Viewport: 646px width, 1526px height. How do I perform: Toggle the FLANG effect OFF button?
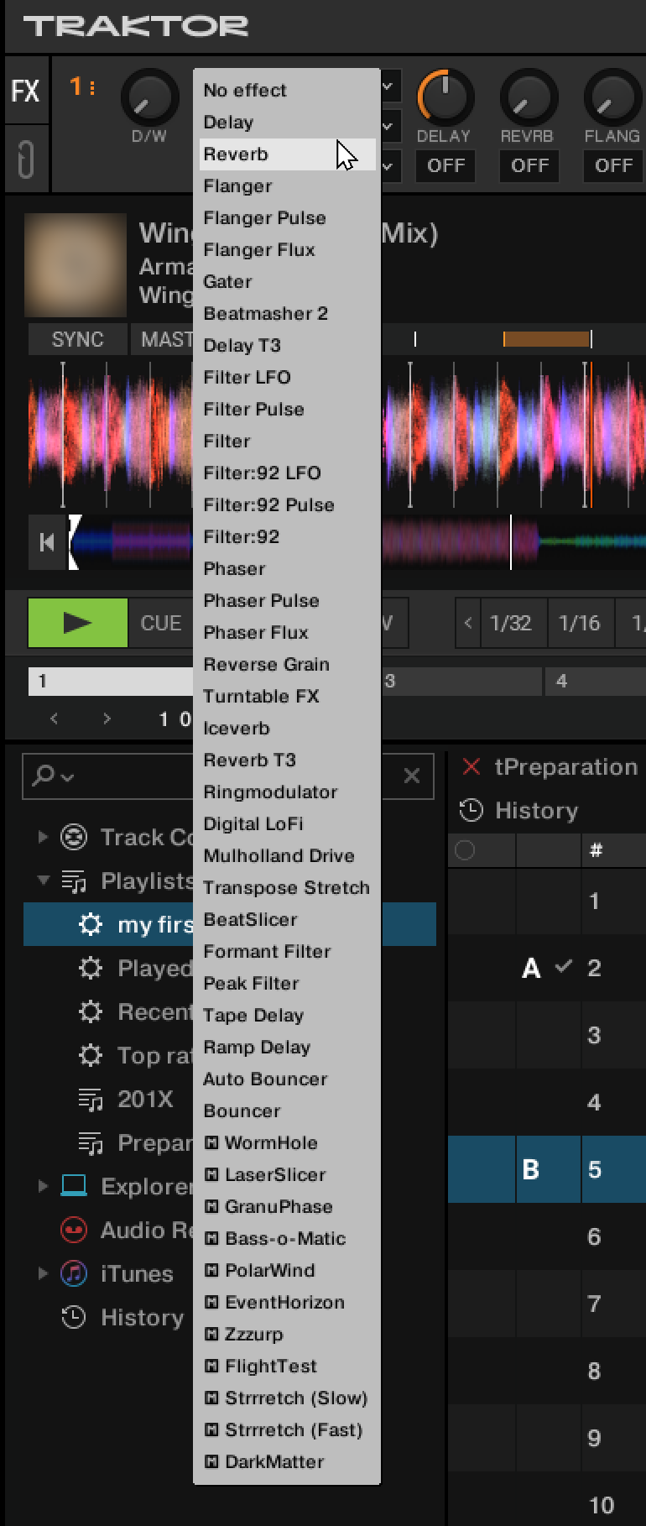click(x=613, y=165)
